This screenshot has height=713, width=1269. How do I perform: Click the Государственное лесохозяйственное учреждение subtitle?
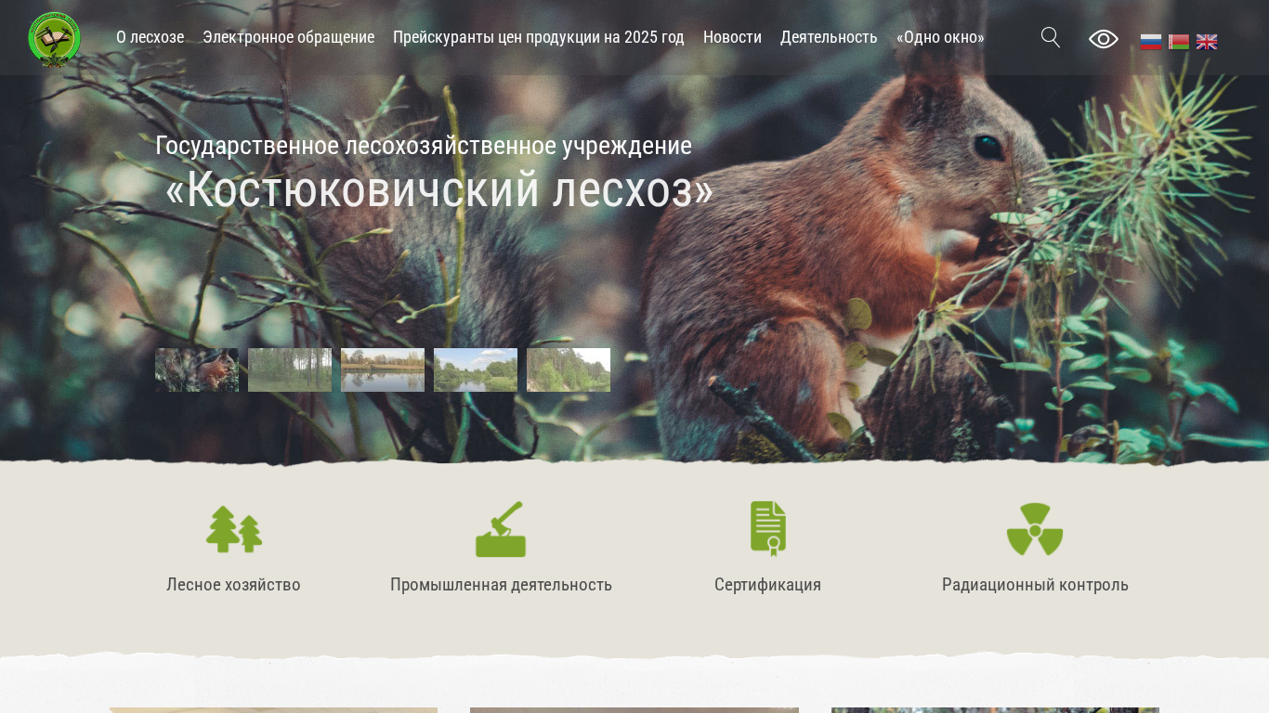[424, 146]
